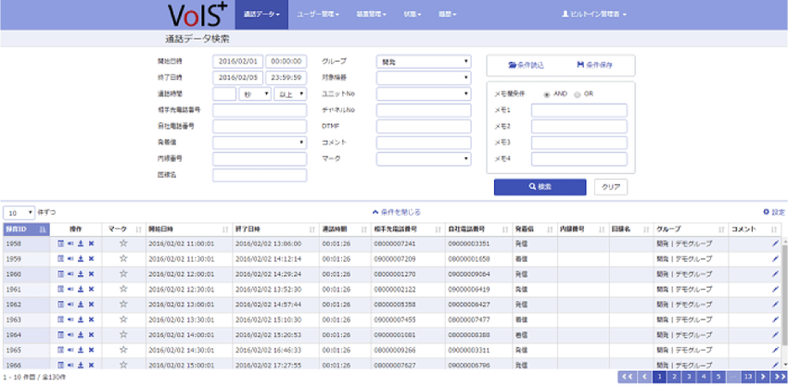The image size is (788, 386).
Task: Open 設定 gear settings link
Action: point(773,212)
